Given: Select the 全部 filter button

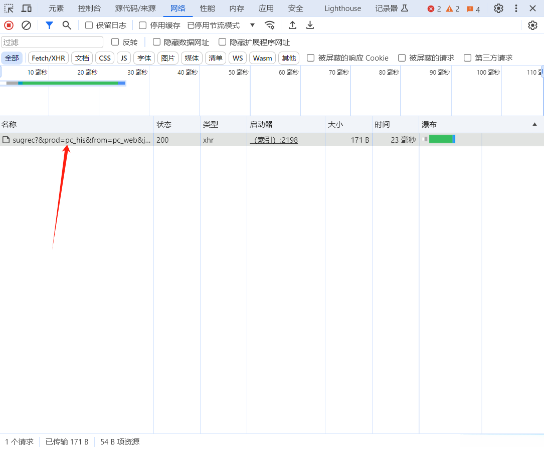Looking at the screenshot, I should tap(12, 58).
